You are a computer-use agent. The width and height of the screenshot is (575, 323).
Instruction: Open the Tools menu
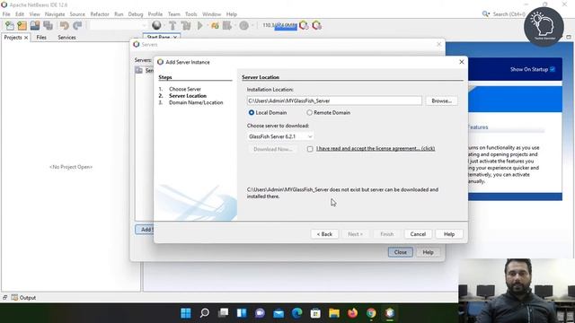[190, 14]
